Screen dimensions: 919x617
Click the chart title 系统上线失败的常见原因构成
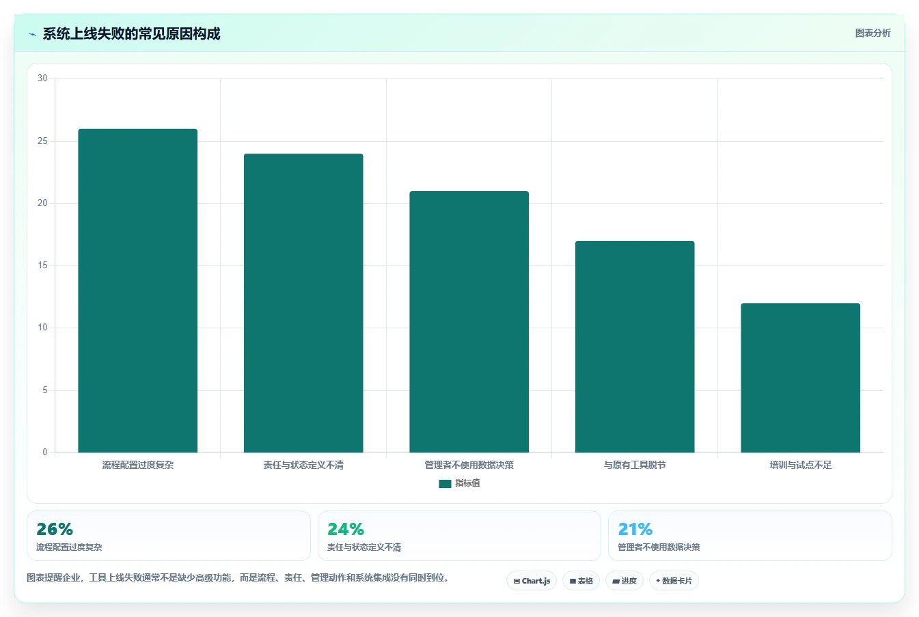point(131,33)
